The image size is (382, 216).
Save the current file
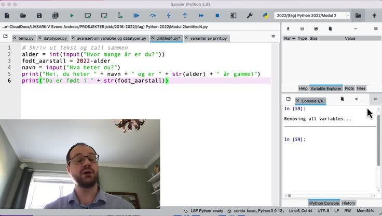click(x=39, y=16)
